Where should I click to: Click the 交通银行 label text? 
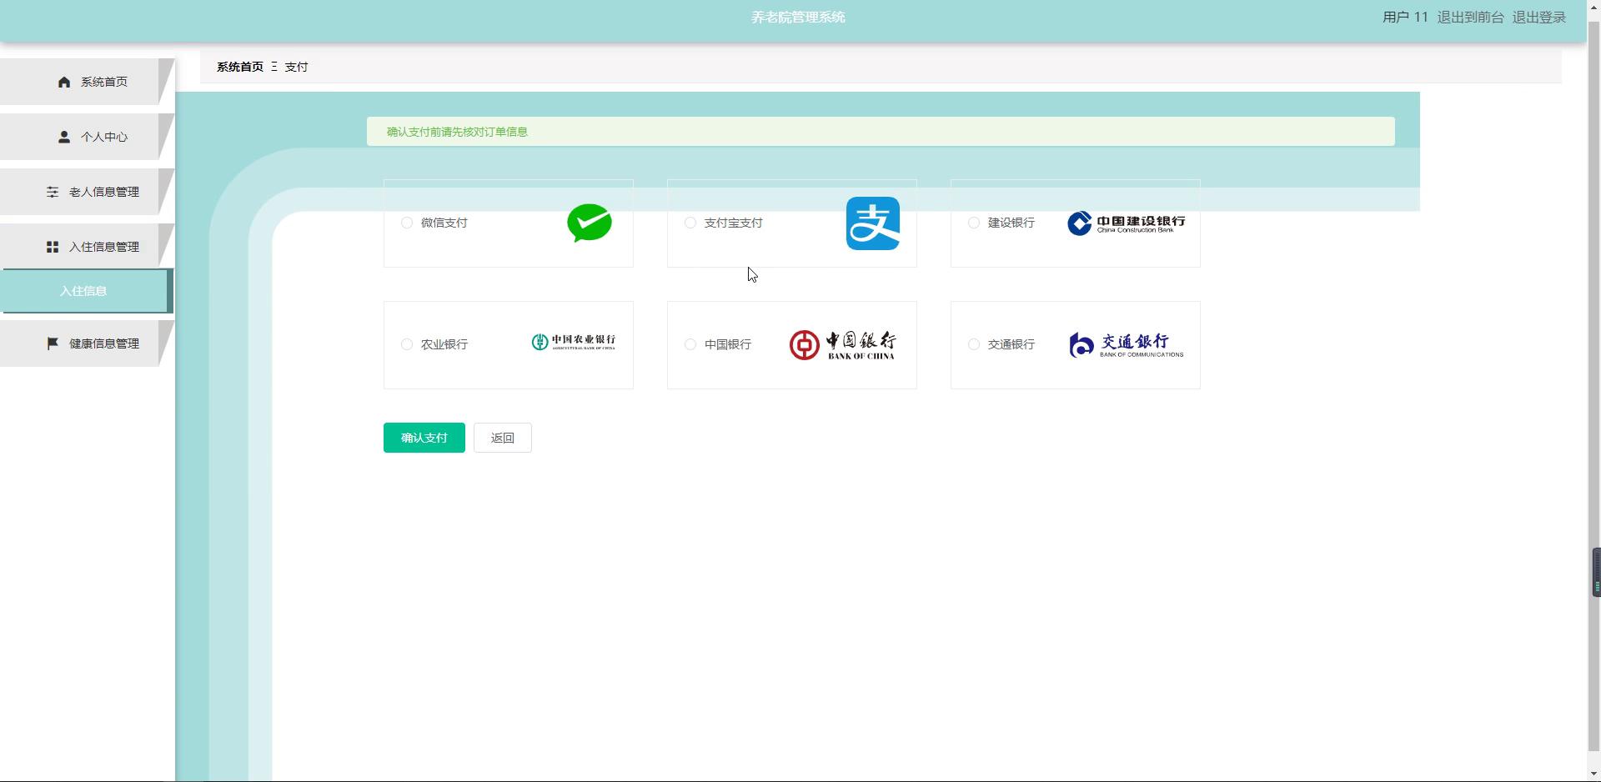pyautogui.click(x=1011, y=344)
